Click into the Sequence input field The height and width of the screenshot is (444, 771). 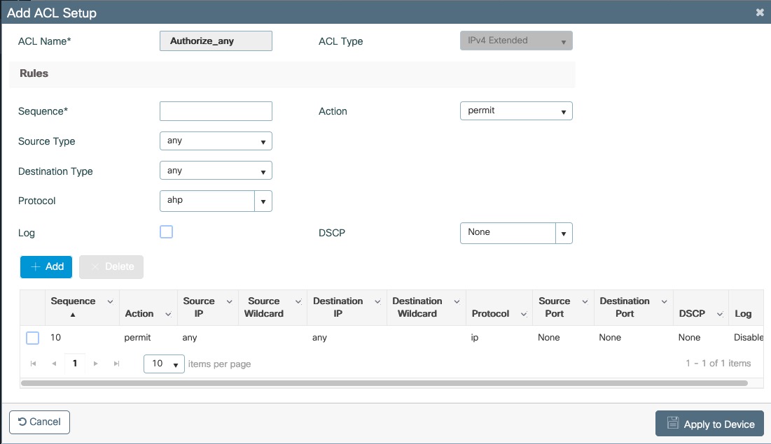click(216, 110)
